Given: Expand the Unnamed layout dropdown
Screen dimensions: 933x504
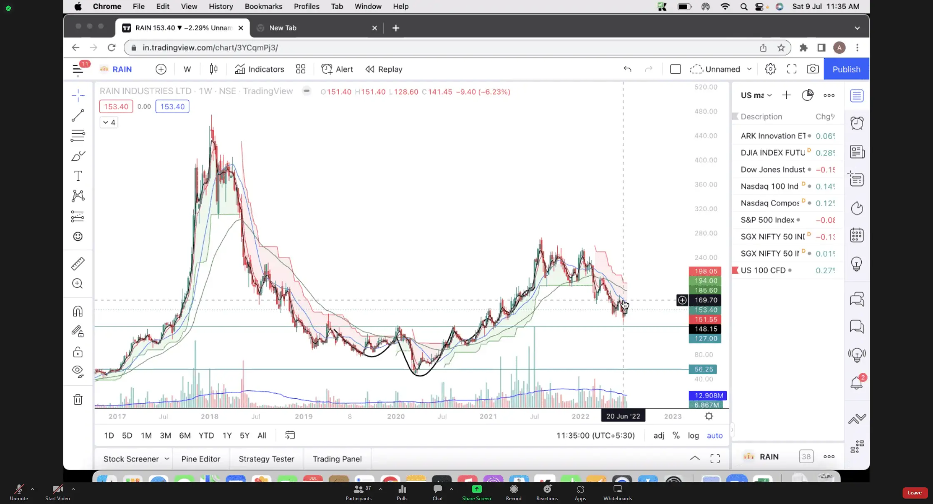Looking at the screenshot, I should click(749, 69).
